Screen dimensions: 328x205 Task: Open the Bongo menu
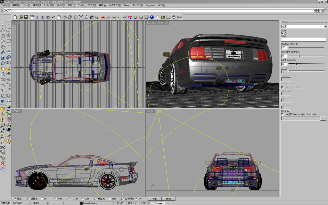(x=127, y=5)
